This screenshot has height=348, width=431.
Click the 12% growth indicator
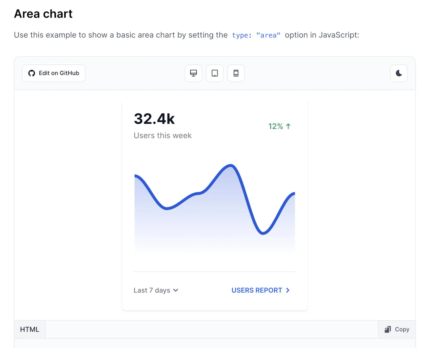coord(279,126)
